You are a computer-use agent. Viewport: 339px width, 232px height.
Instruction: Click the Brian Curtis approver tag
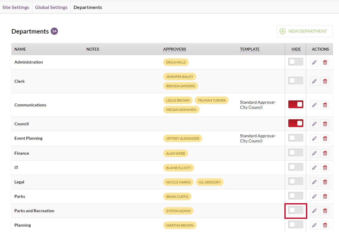pyautogui.click(x=177, y=197)
